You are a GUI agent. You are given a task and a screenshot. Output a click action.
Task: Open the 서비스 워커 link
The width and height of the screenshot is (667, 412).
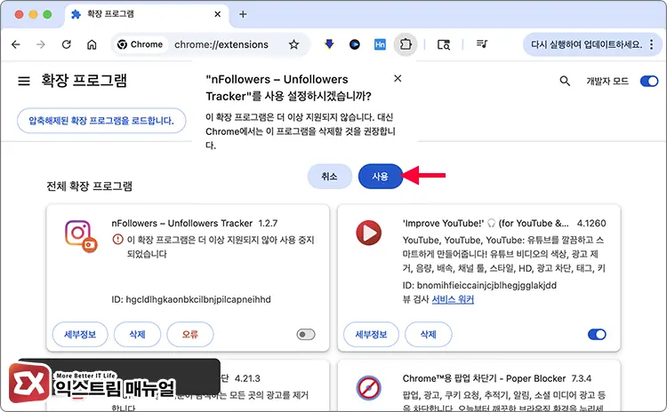point(453,299)
